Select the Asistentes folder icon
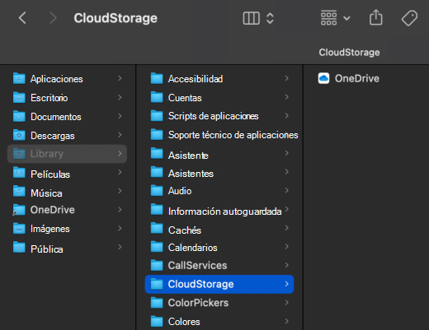This screenshot has width=429, height=330. point(157,172)
